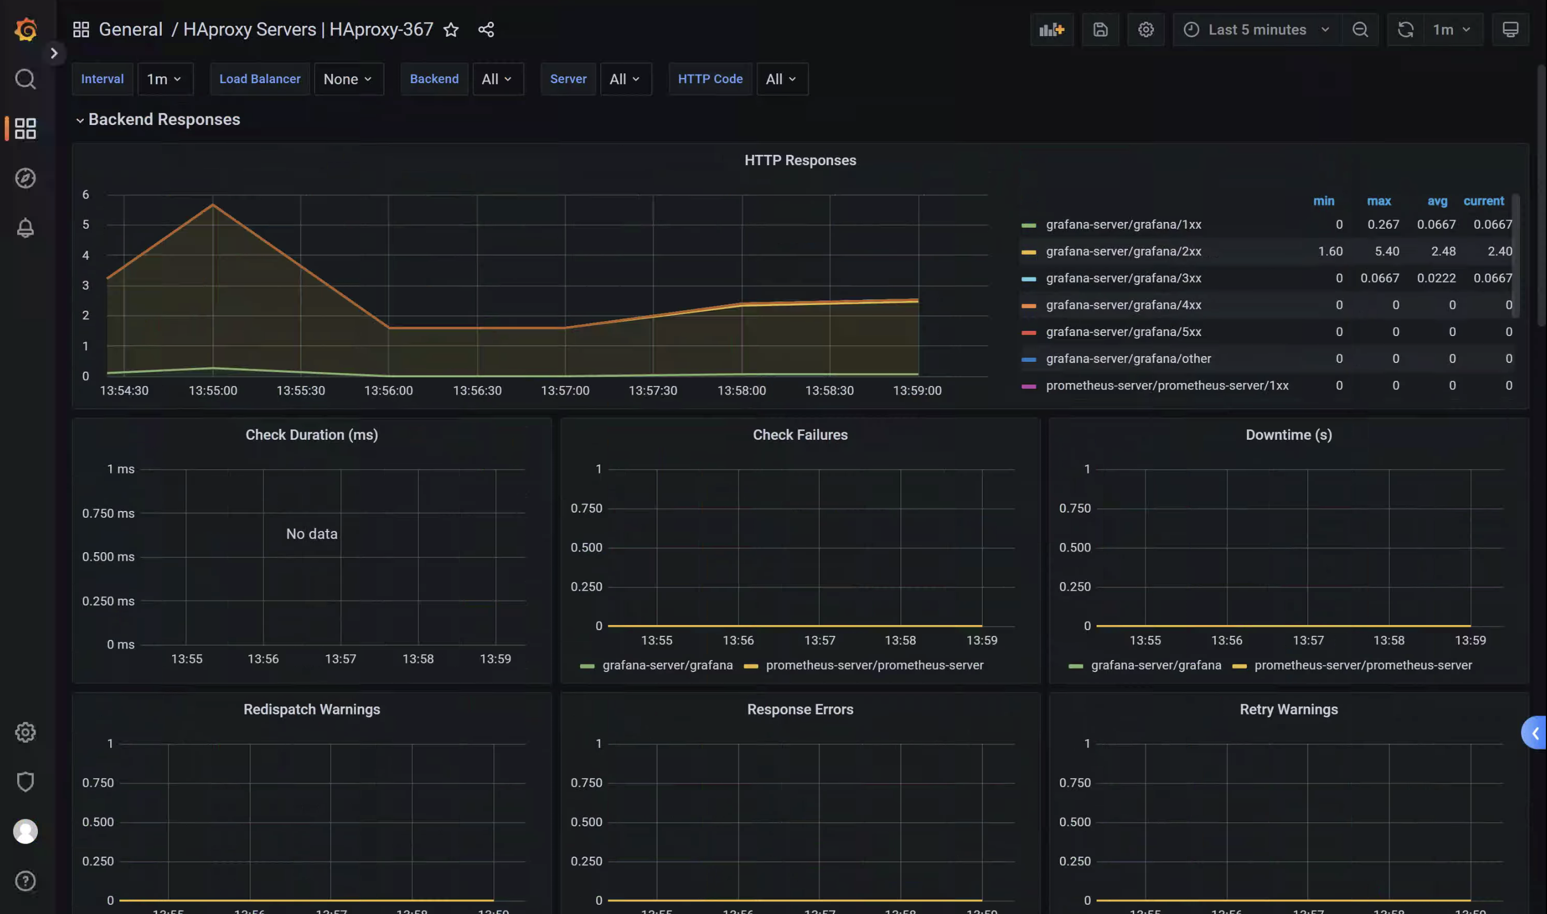Screen dimensions: 1547x914
Task: Open the Retry Warnings panel title menu
Action: tap(1289, 709)
